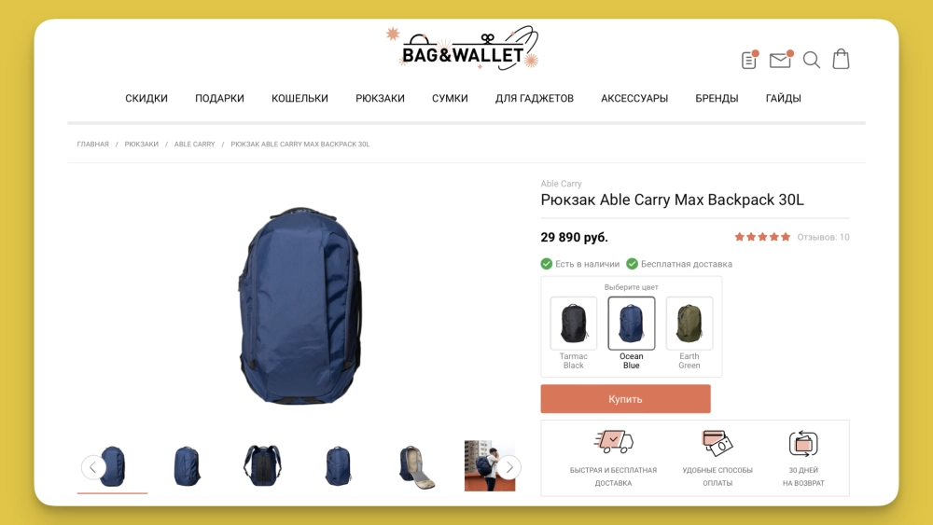Open the Рюкзаки menu item

381,98
